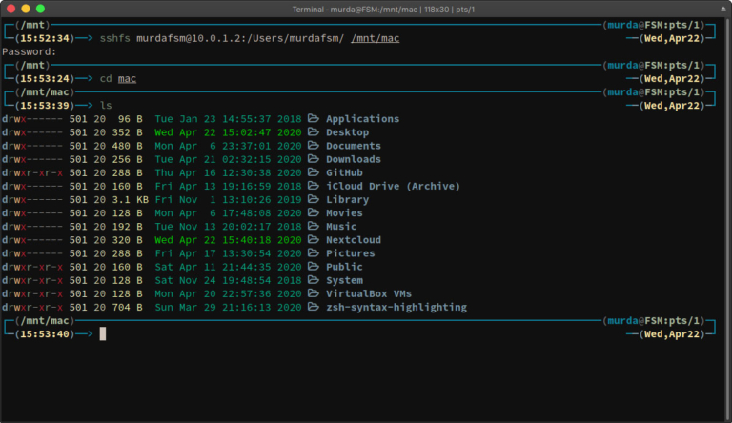This screenshot has width=732, height=423.
Task: Click the folder icon beside System
Action: (x=314, y=280)
